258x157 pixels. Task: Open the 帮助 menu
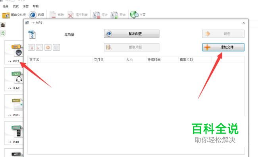tap(36, 6)
